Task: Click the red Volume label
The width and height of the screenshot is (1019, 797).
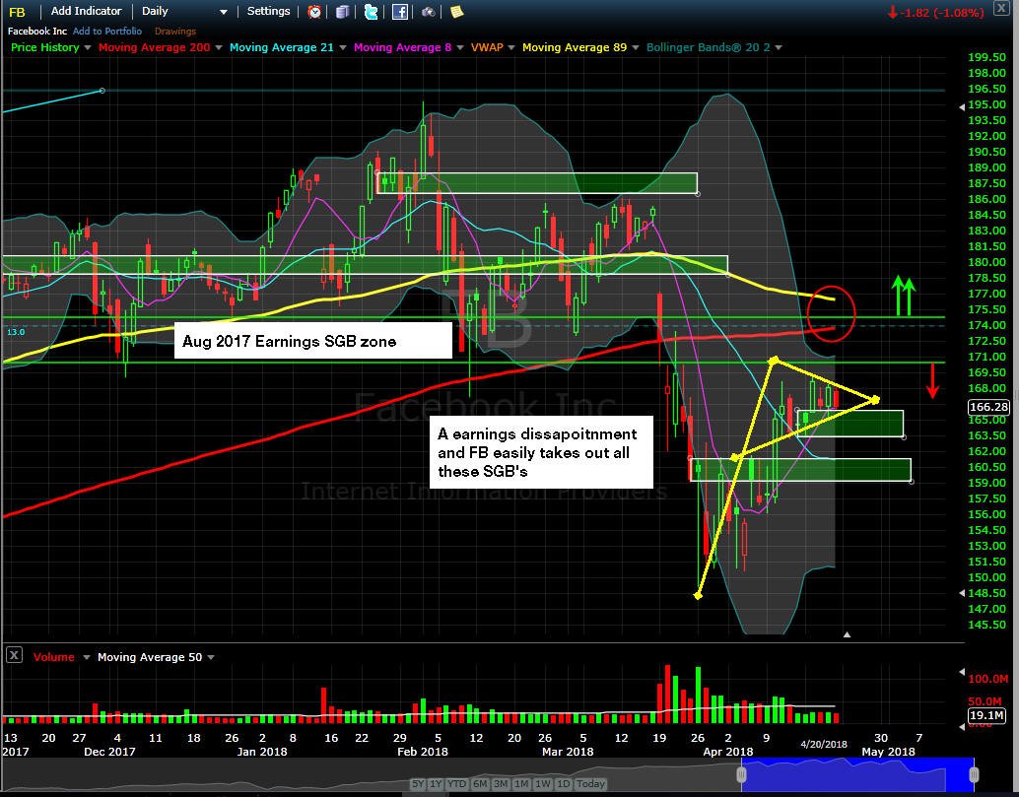Action: coord(54,657)
